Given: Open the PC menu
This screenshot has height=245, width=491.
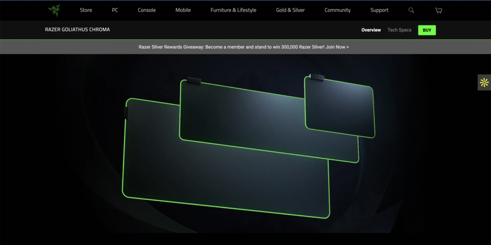Looking at the screenshot, I should (x=115, y=10).
